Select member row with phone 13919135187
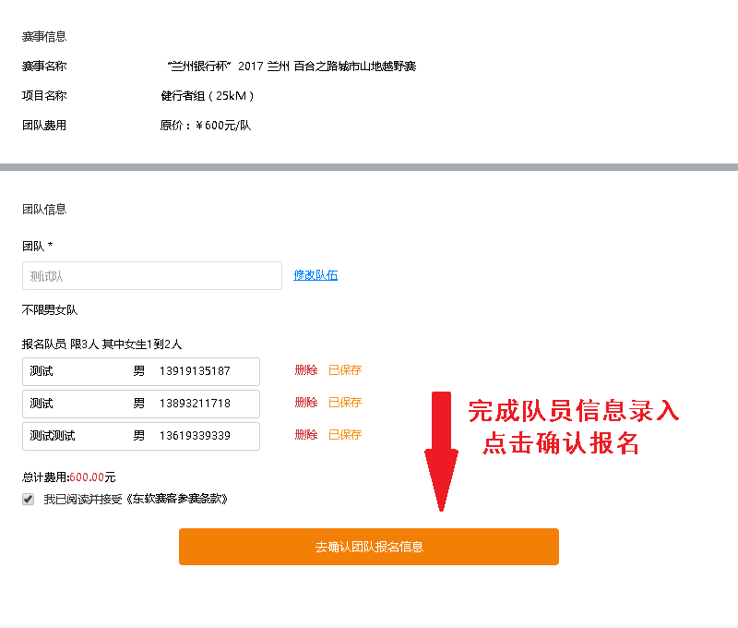The image size is (738, 628). pos(140,371)
